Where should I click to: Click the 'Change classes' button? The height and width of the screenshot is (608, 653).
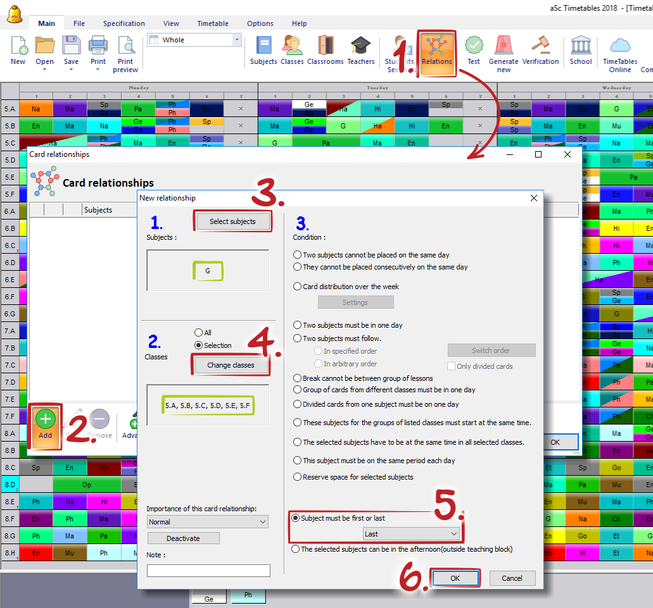point(231,365)
